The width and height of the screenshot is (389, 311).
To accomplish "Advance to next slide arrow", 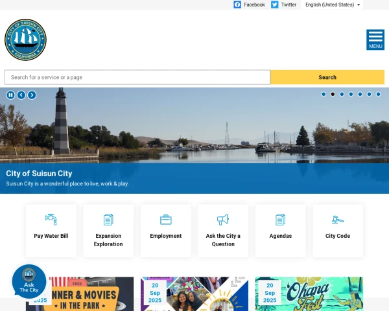I will 32,95.
